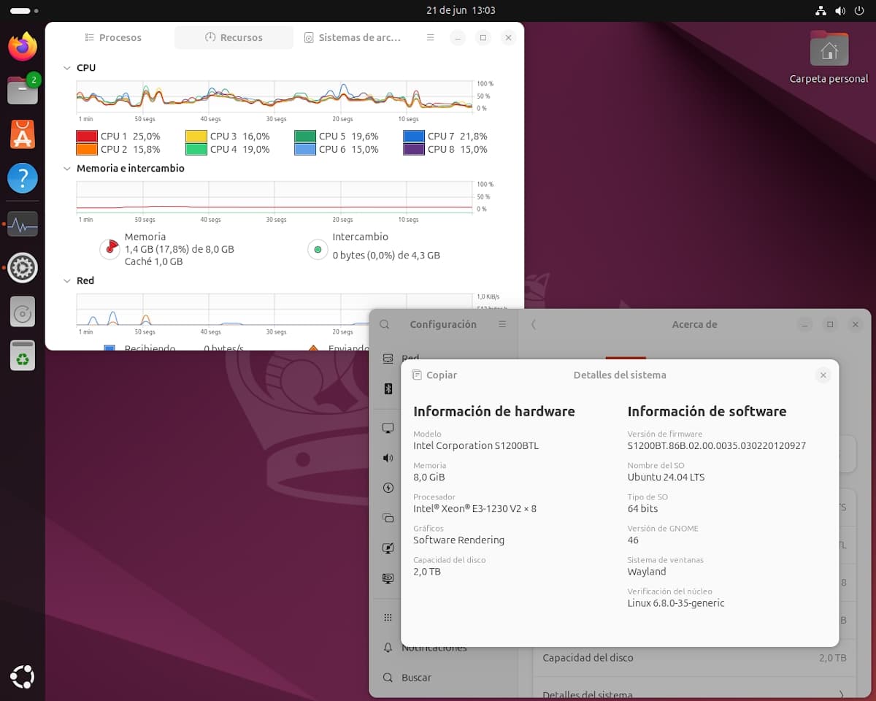Click the search icon in Configuración window
Screen dimensions: 876x701
[385, 324]
